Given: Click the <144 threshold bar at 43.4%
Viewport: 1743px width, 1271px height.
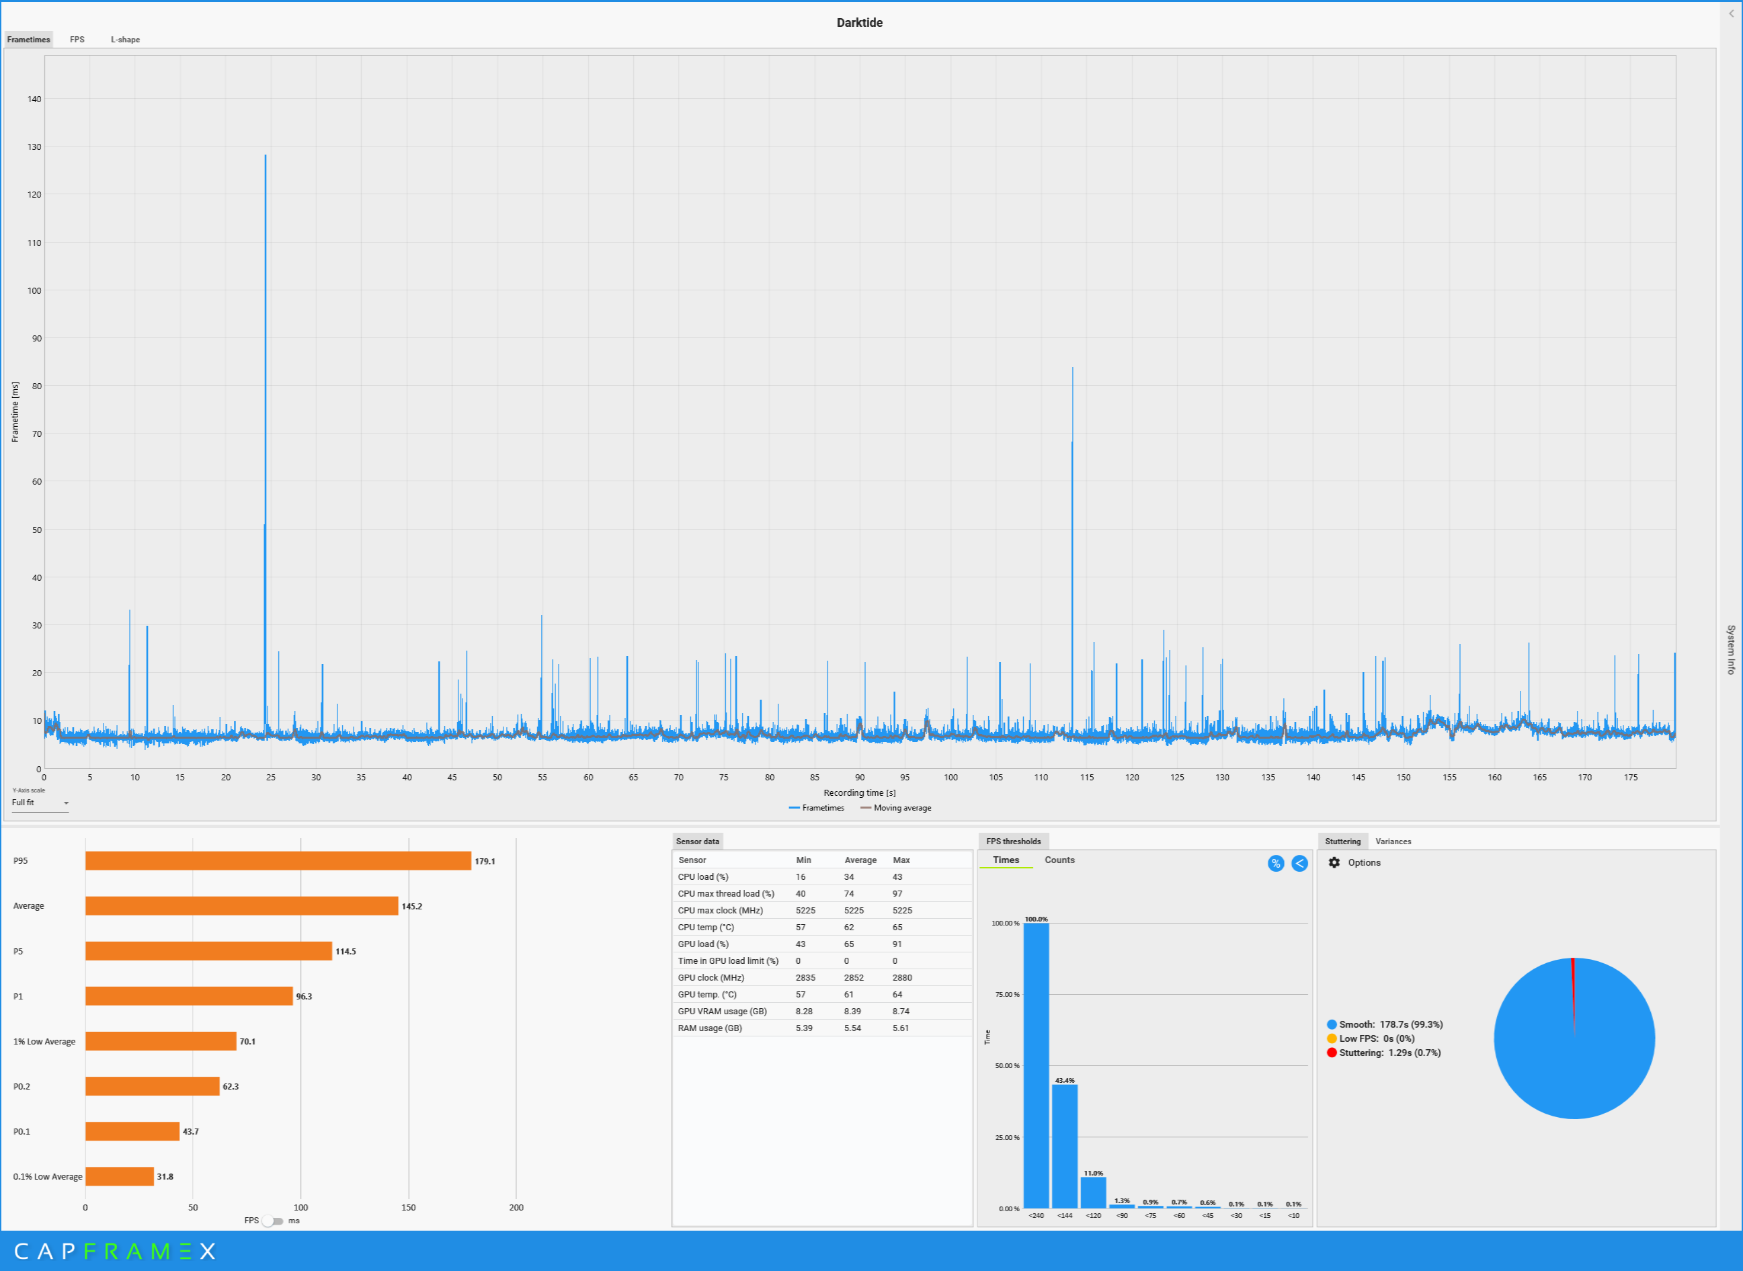Looking at the screenshot, I should (x=1065, y=1147).
